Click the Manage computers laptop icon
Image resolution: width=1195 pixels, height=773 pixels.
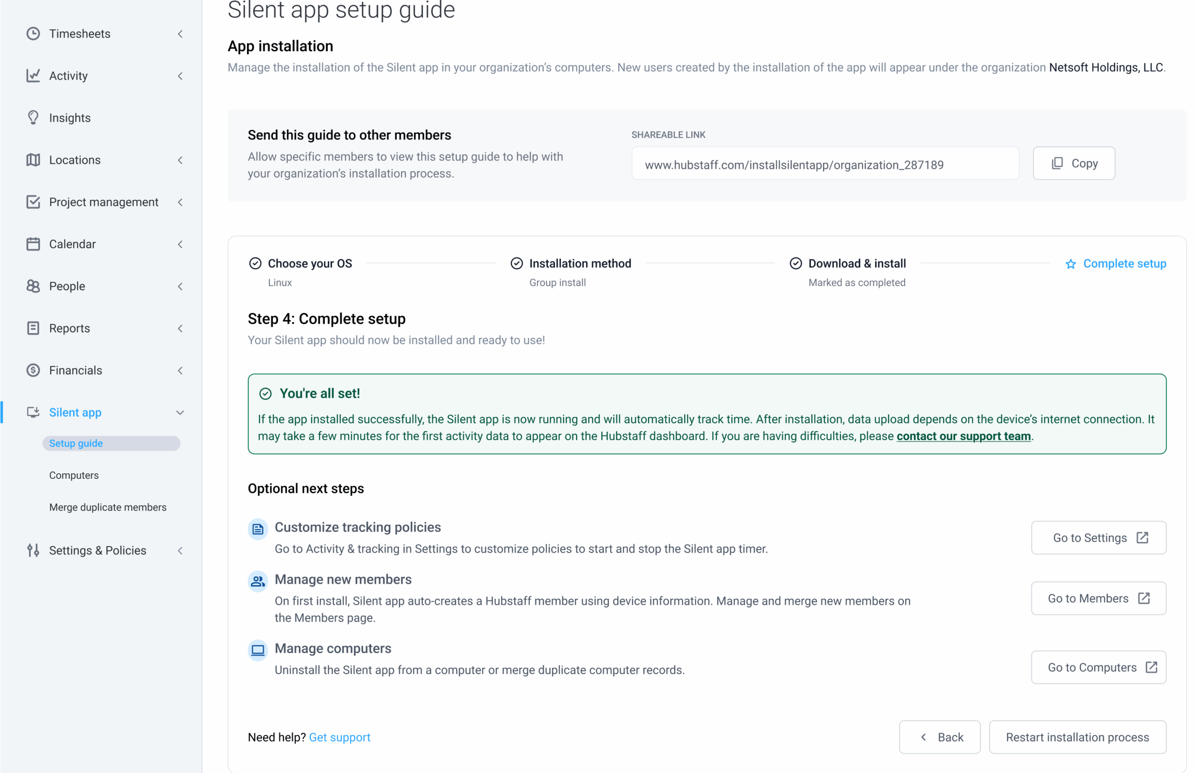pos(258,651)
